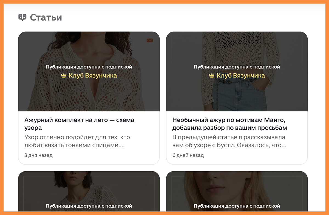Click the text 'В предыдущей статье я рассказывала'
This screenshot has height=215, width=329.
coord(229,137)
